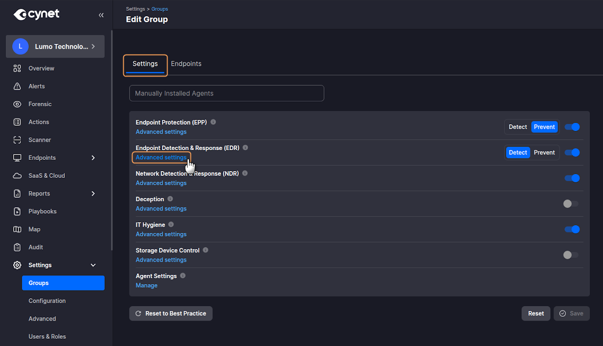Click the Manually Installed Agents name field
The image size is (603, 346).
(x=226, y=93)
